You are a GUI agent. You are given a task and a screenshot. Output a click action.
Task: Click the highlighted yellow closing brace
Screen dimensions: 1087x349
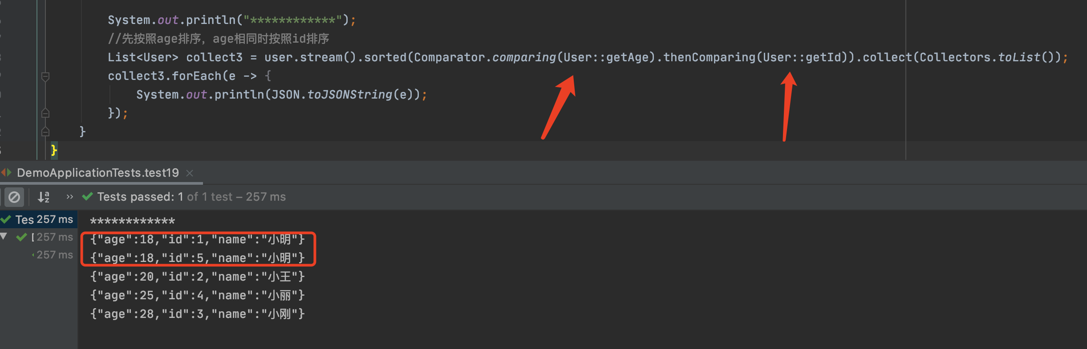tap(54, 150)
